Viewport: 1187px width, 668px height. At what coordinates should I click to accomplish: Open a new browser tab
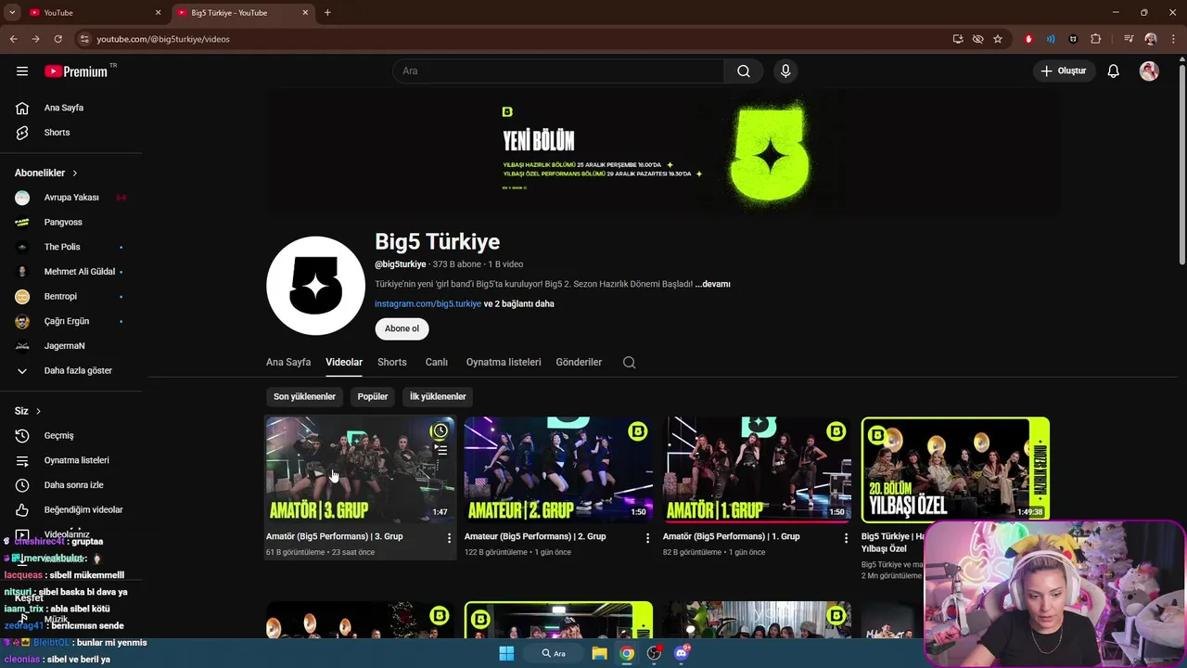pos(327,12)
